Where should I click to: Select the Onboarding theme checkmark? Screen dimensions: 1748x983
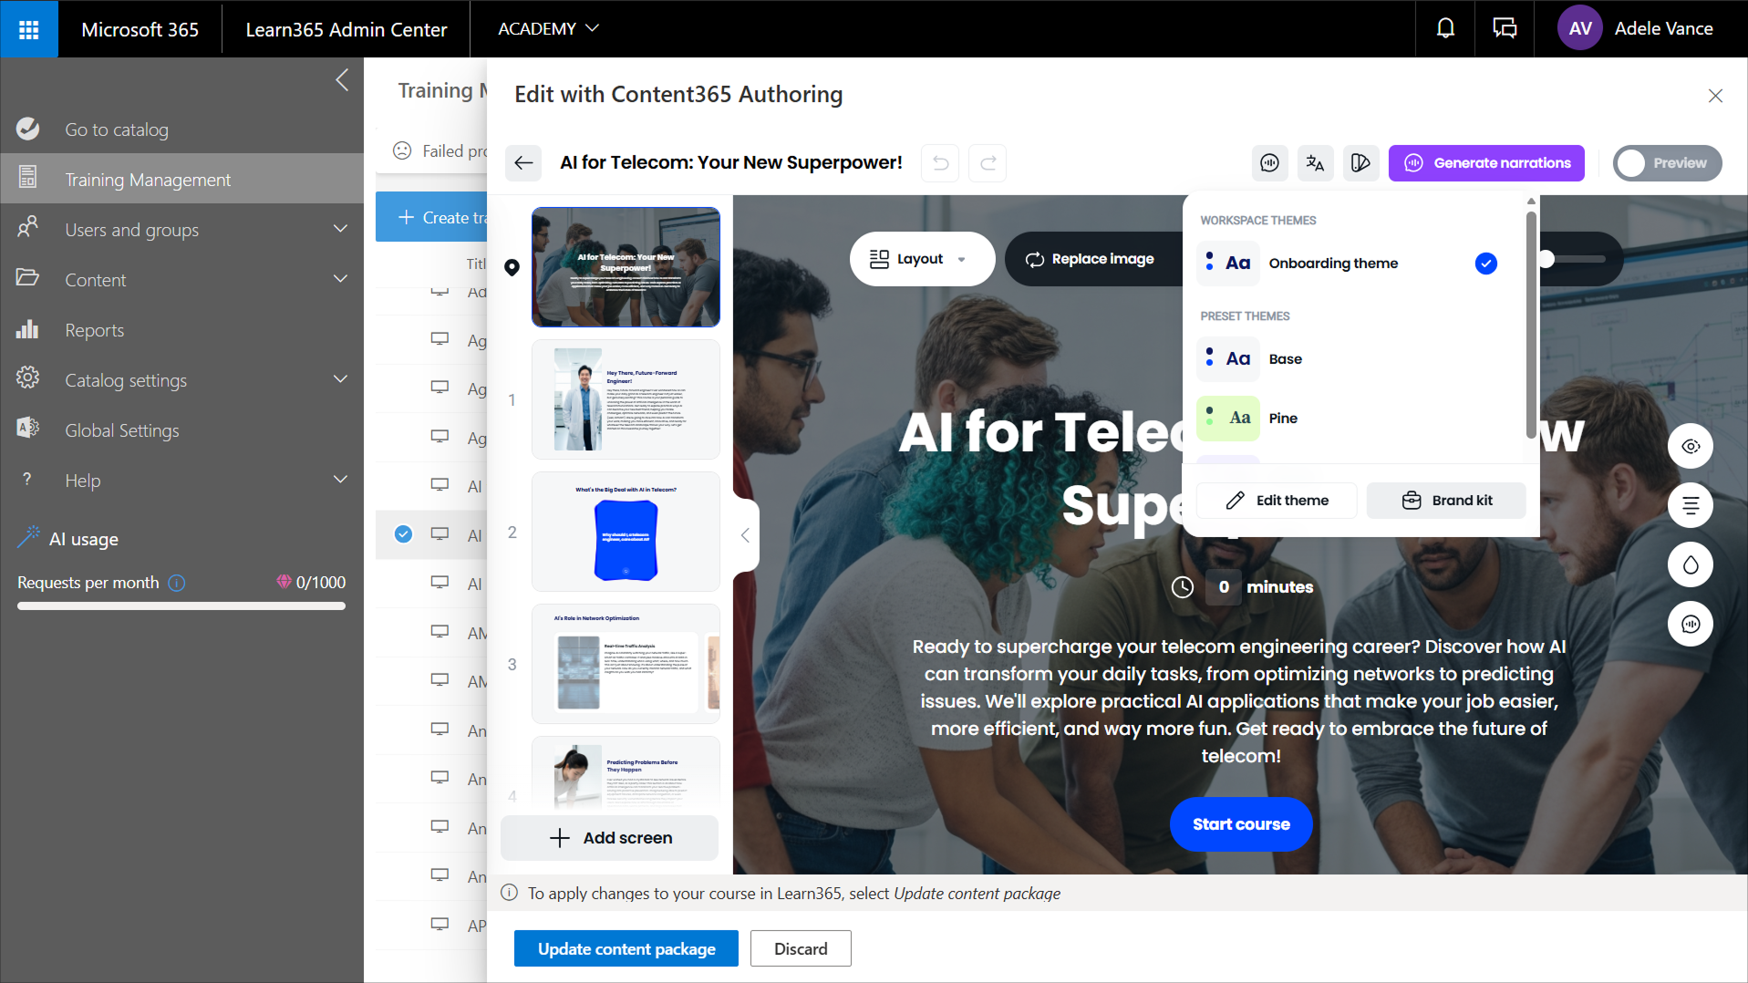[x=1485, y=264]
